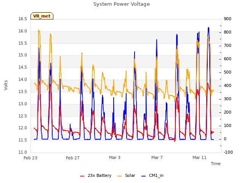This screenshot has height=183, width=244.
Task: Click the red 23x Battery legend swatch
Action: click(x=82, y=176)
